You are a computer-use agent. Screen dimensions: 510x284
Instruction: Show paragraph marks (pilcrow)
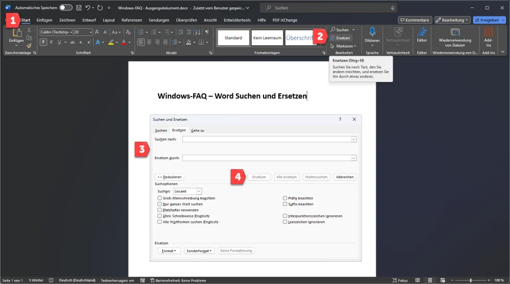point(207,32)
